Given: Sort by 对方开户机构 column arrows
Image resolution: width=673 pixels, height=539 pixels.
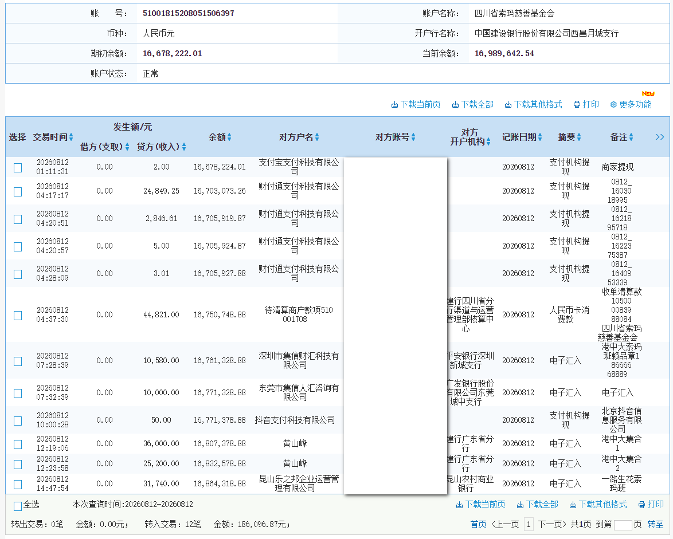Looking at the screenshot, I should (x=488, y=142).
